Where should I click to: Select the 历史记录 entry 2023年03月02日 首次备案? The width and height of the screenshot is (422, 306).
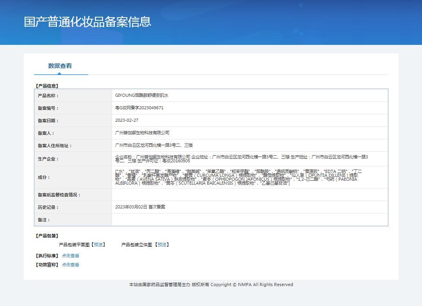[x=140, y=207]
